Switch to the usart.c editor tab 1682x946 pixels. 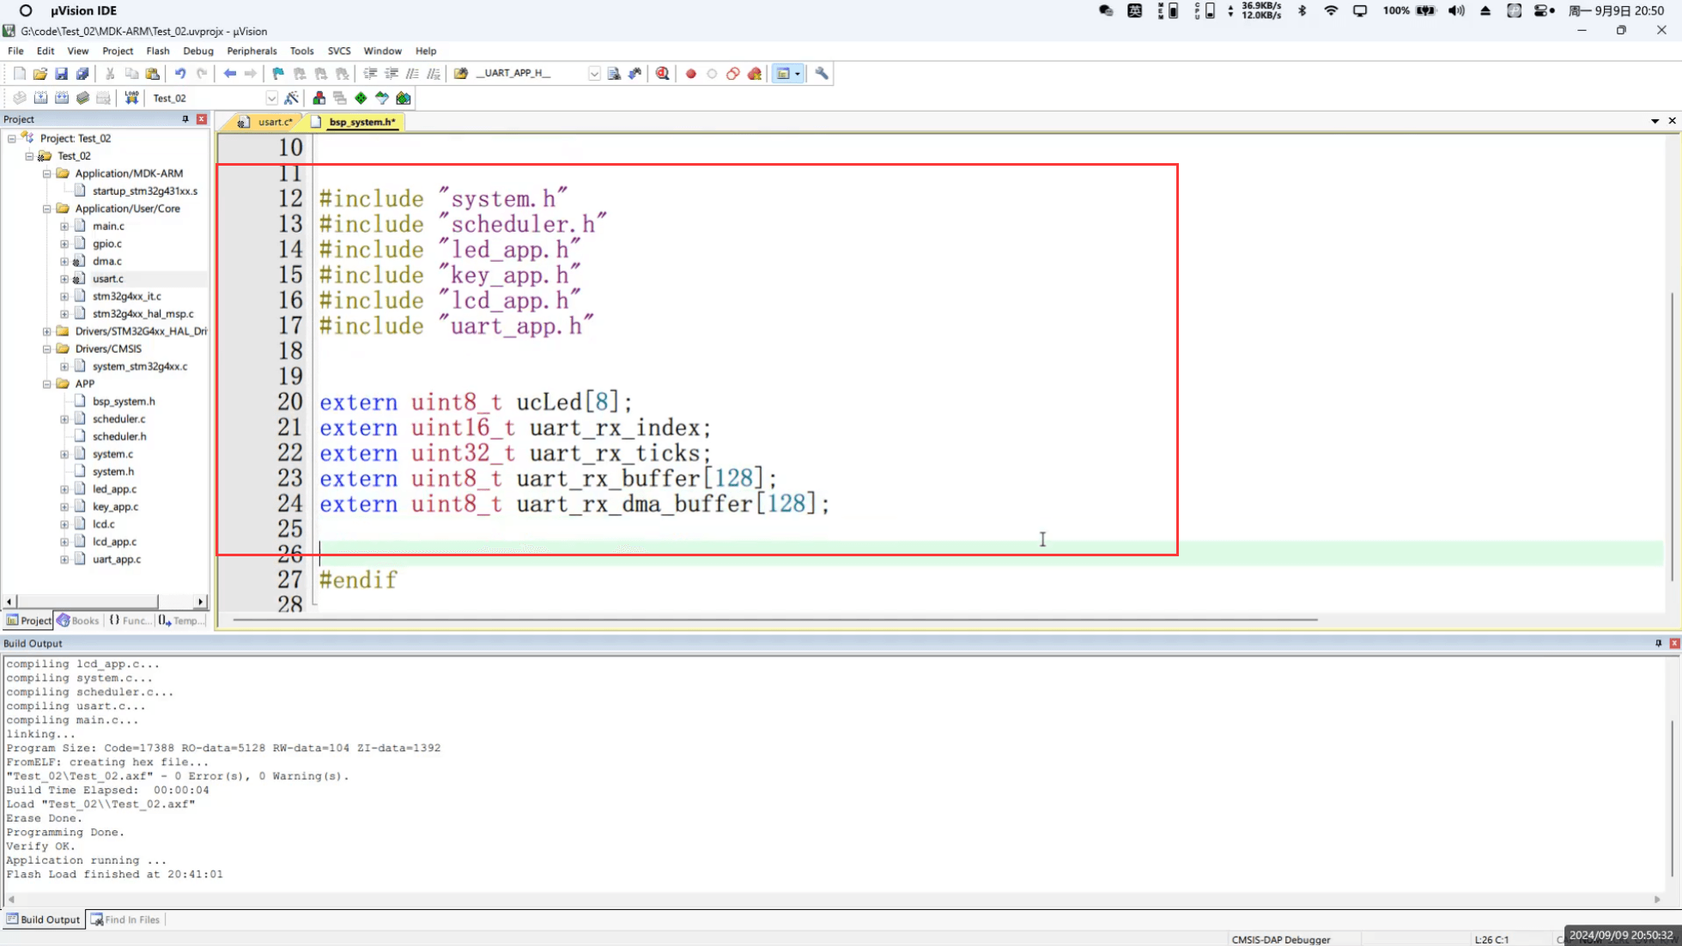273,122
